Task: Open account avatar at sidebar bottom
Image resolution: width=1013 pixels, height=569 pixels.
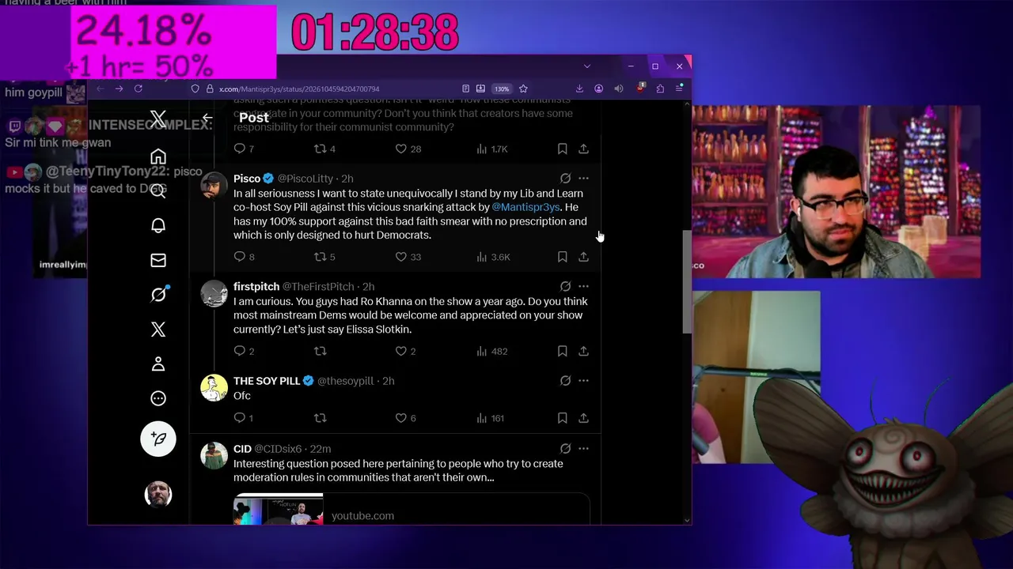Action: [x=158, y=494]
